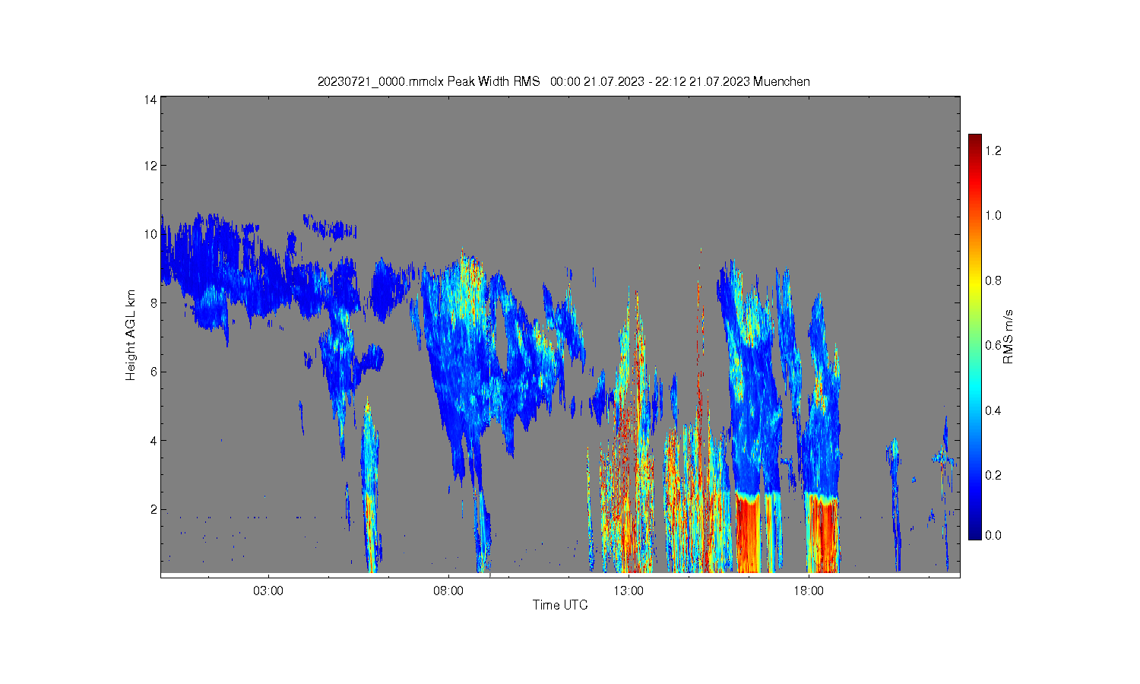Click the colorbar value 0.2
The height and width of the screenshot is (684, 1140).
[993, 475]
